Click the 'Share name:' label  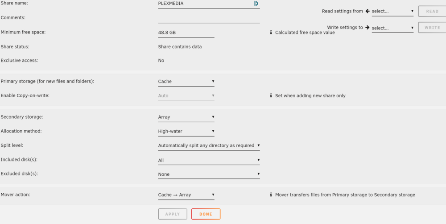[14, 4]
